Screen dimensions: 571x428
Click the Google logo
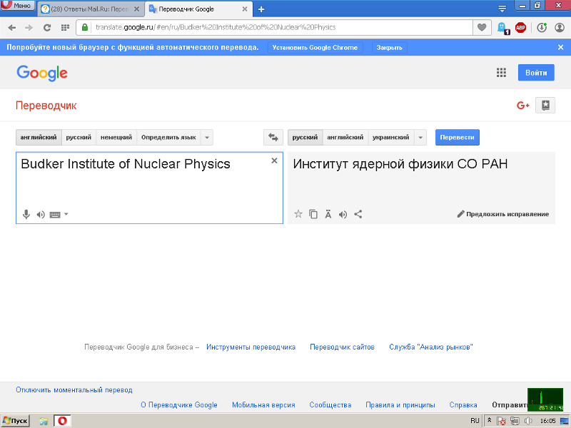[x=42, y=73]
